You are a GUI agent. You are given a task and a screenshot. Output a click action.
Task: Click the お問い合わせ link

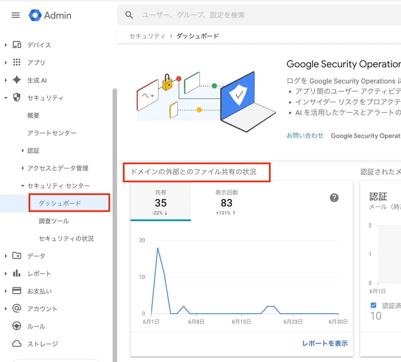click(305, 135)
